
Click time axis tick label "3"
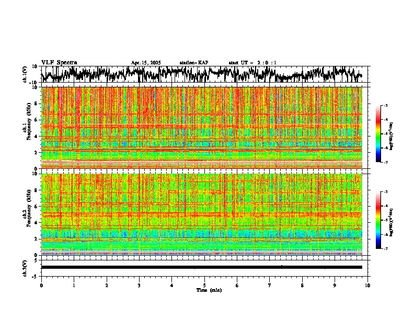139,285
